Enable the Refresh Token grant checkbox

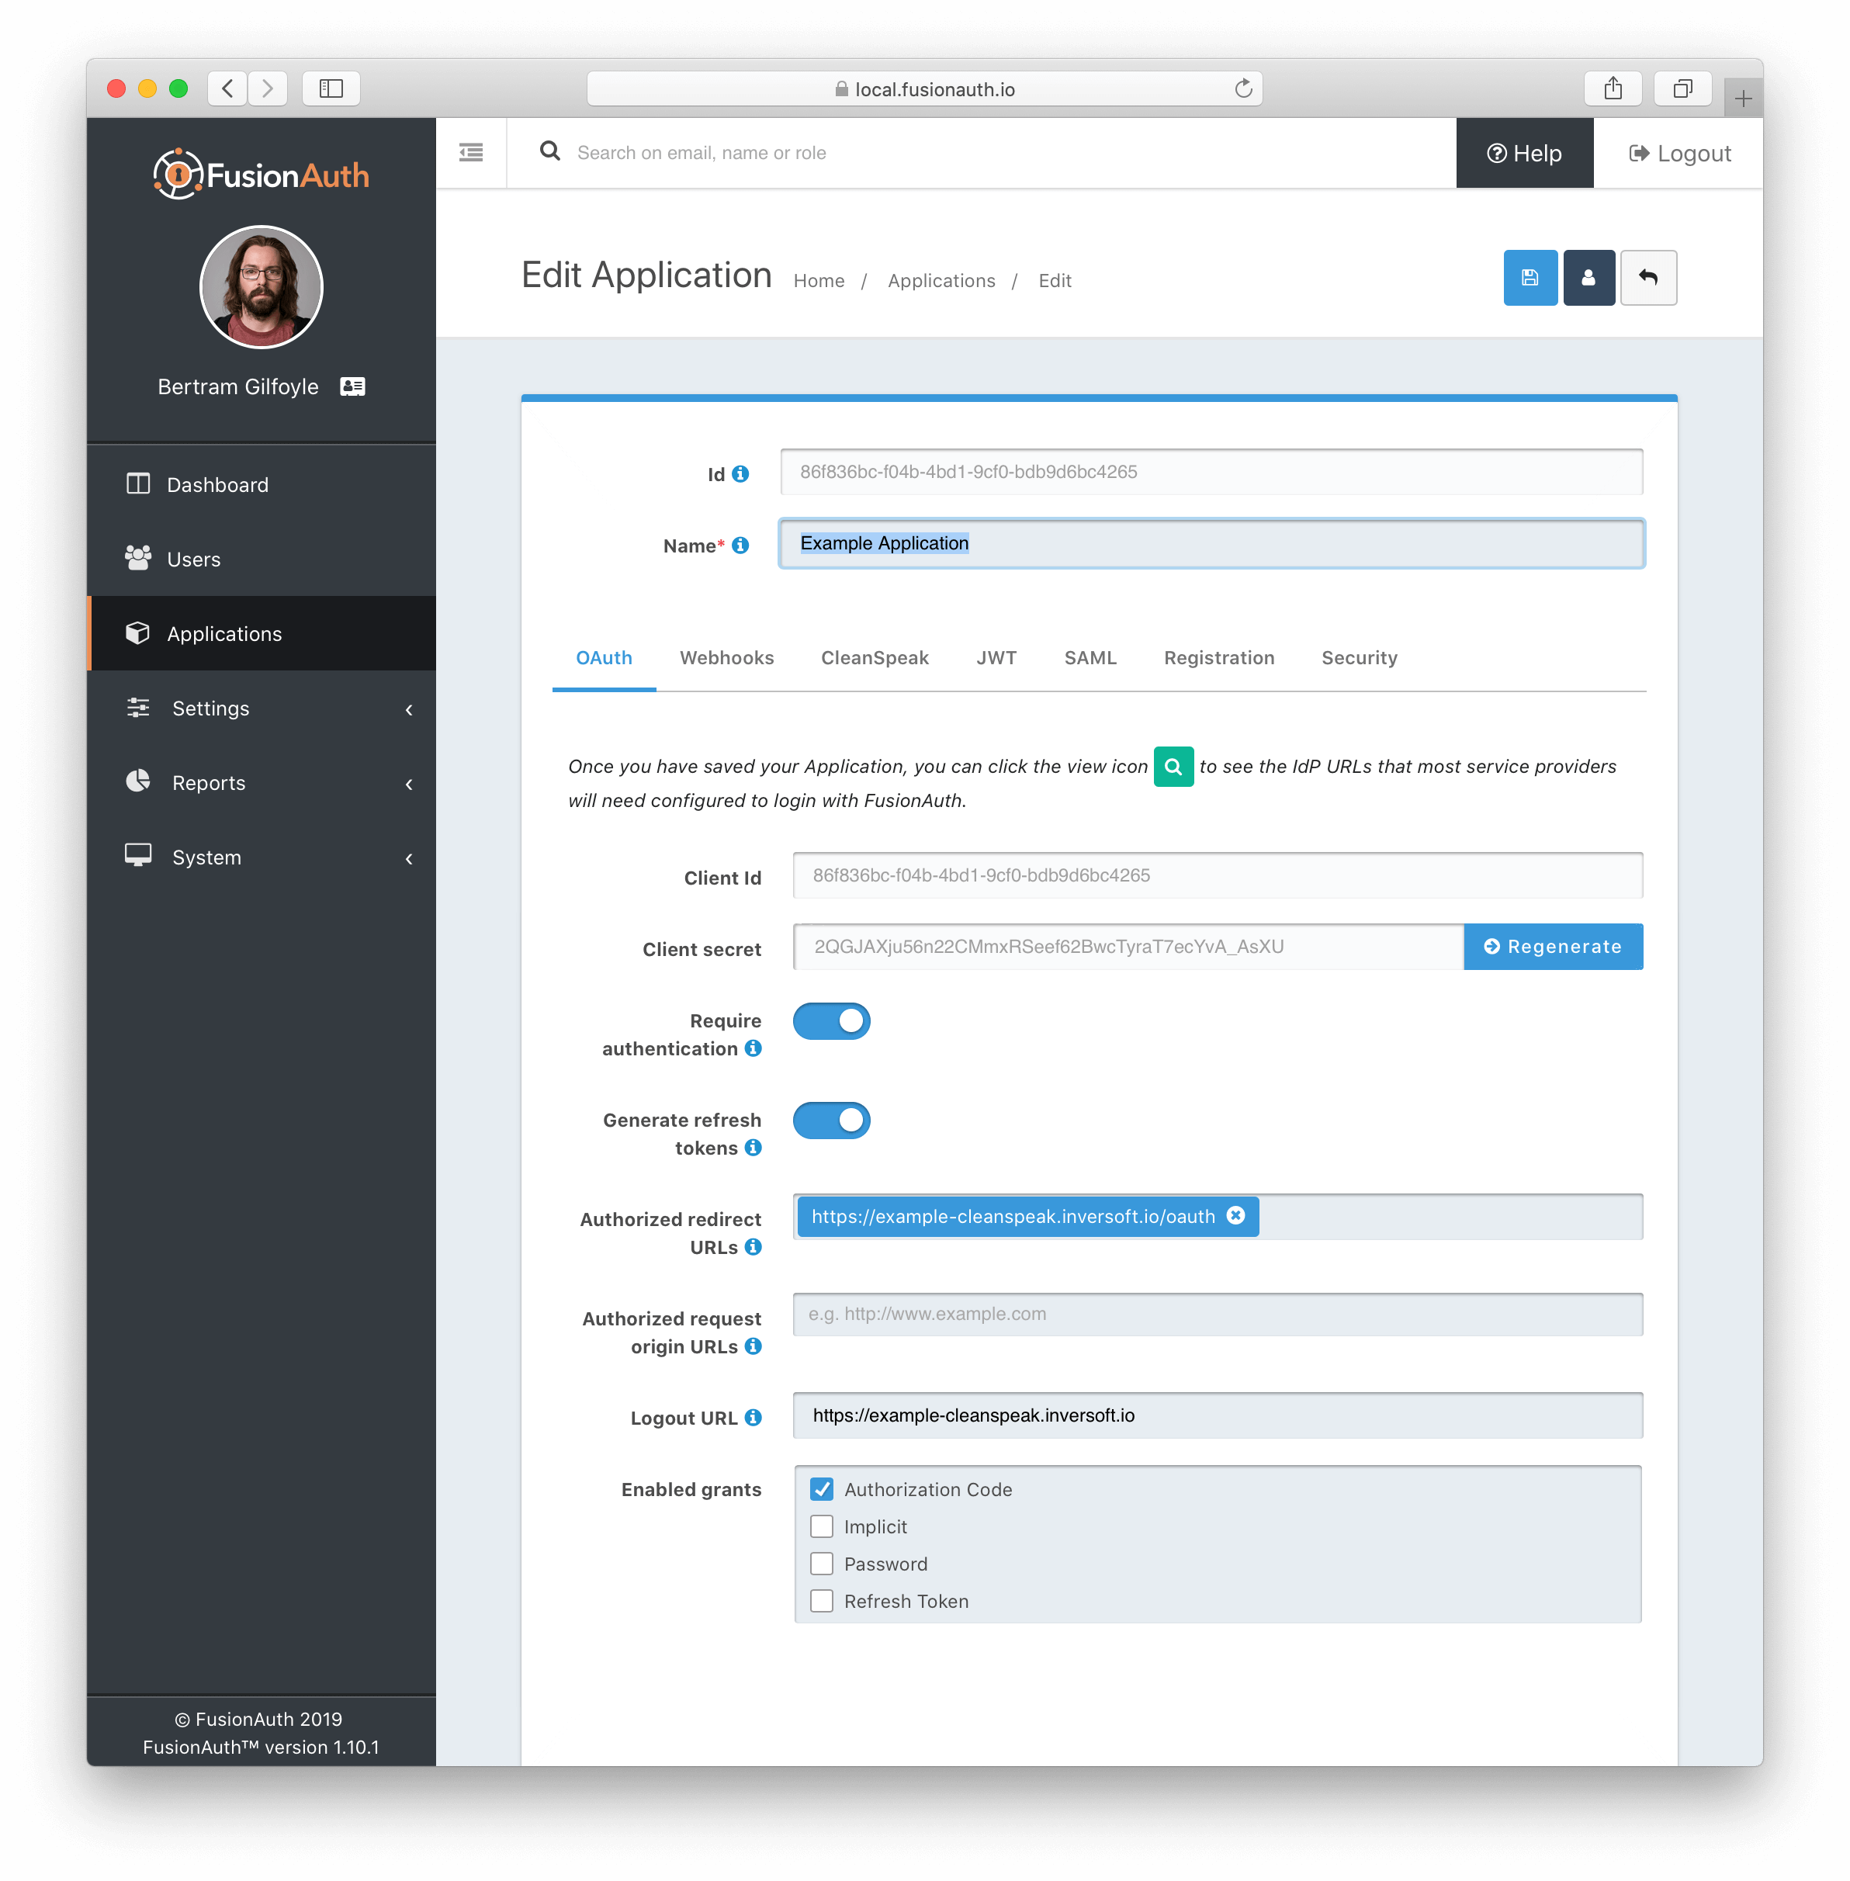[822, 1600]
